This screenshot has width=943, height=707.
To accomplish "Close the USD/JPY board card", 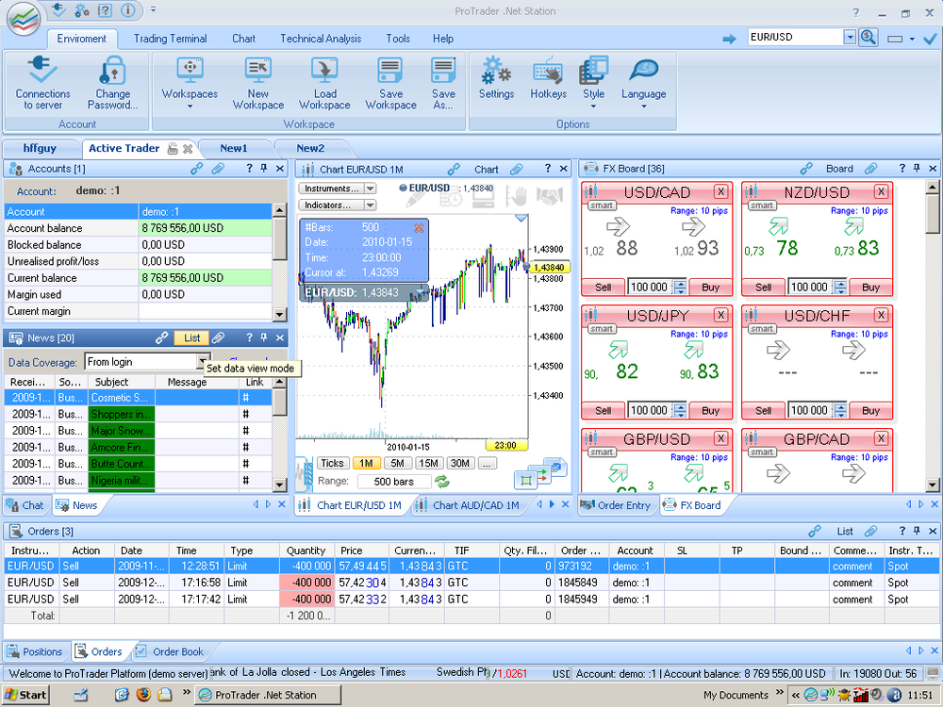I will tap(720, 315).
